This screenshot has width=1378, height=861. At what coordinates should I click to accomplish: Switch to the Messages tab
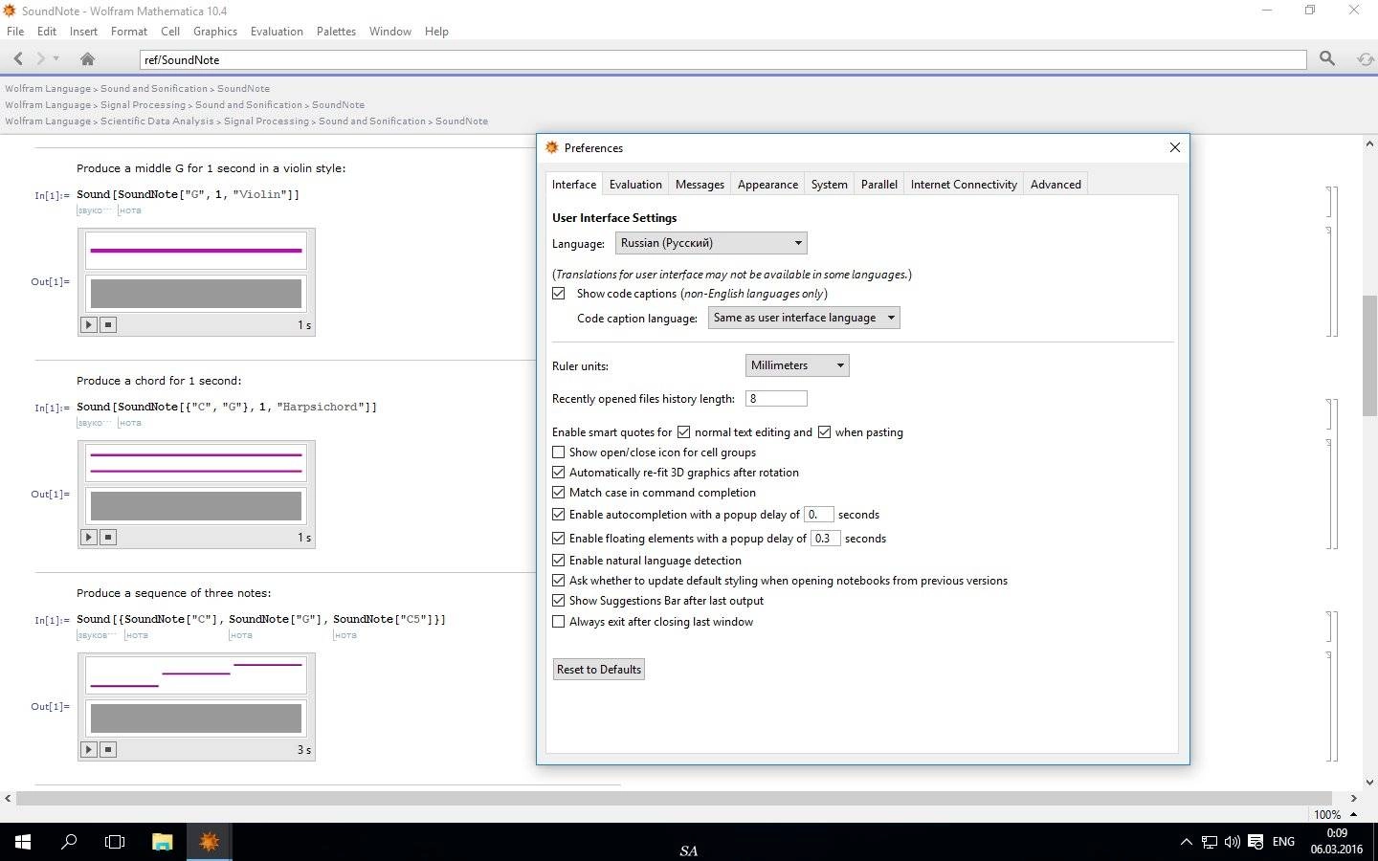700,185
